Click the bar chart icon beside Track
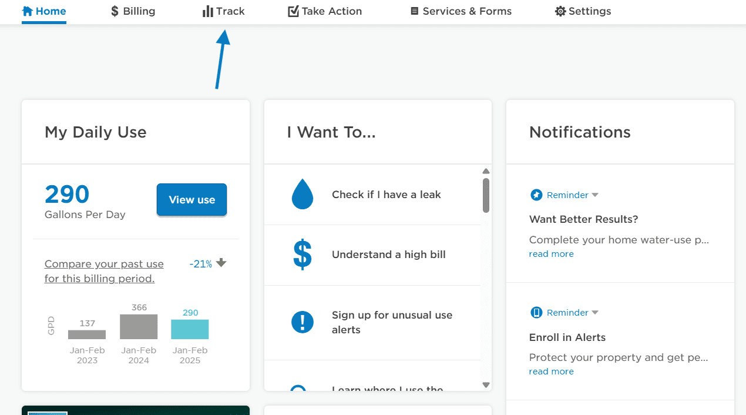This screenshot has width=746, height=415. 207,11
